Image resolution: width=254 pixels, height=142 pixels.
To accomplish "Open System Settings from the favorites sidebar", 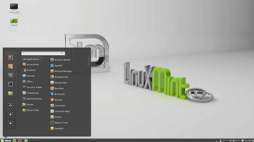I will [11, 75].
